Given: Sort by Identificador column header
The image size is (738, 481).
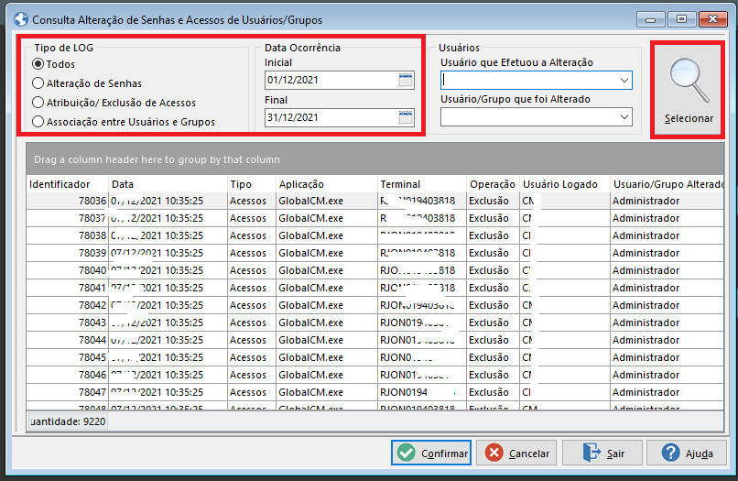Looking at the screenshot, I should 68,184.
